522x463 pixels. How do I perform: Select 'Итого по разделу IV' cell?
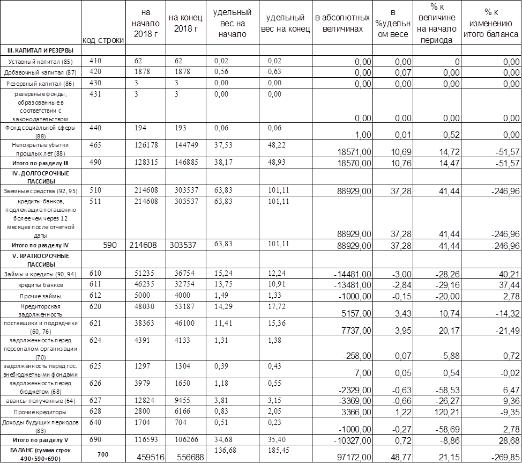click(41, 245)
